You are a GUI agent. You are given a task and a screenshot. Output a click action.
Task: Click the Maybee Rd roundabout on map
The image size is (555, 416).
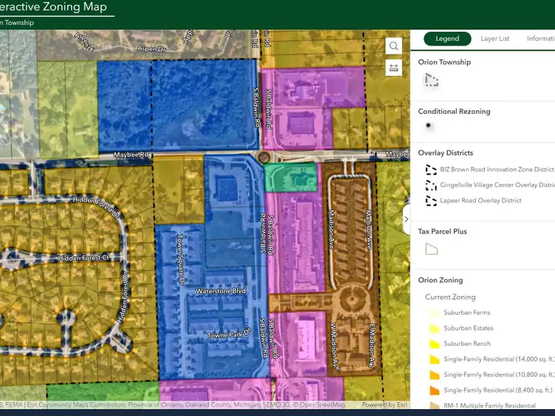point(264,157)
